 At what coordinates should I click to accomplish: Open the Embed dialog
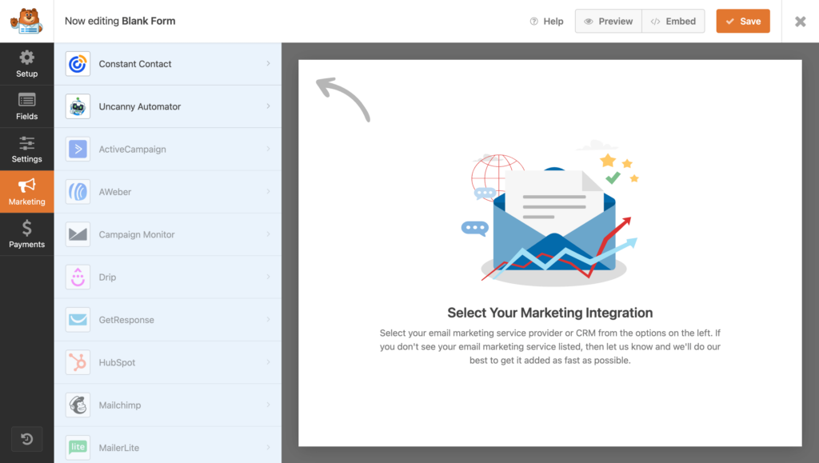pos(673,21)
